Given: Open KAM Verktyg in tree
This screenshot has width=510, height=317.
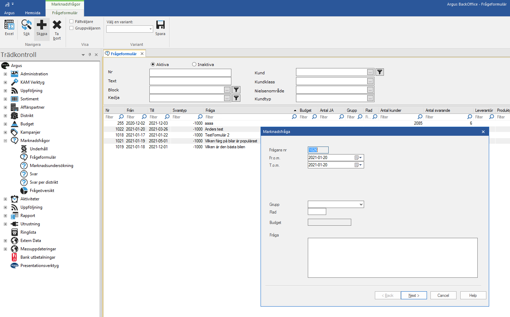Looking at the screenshot, I should [32, 82].
